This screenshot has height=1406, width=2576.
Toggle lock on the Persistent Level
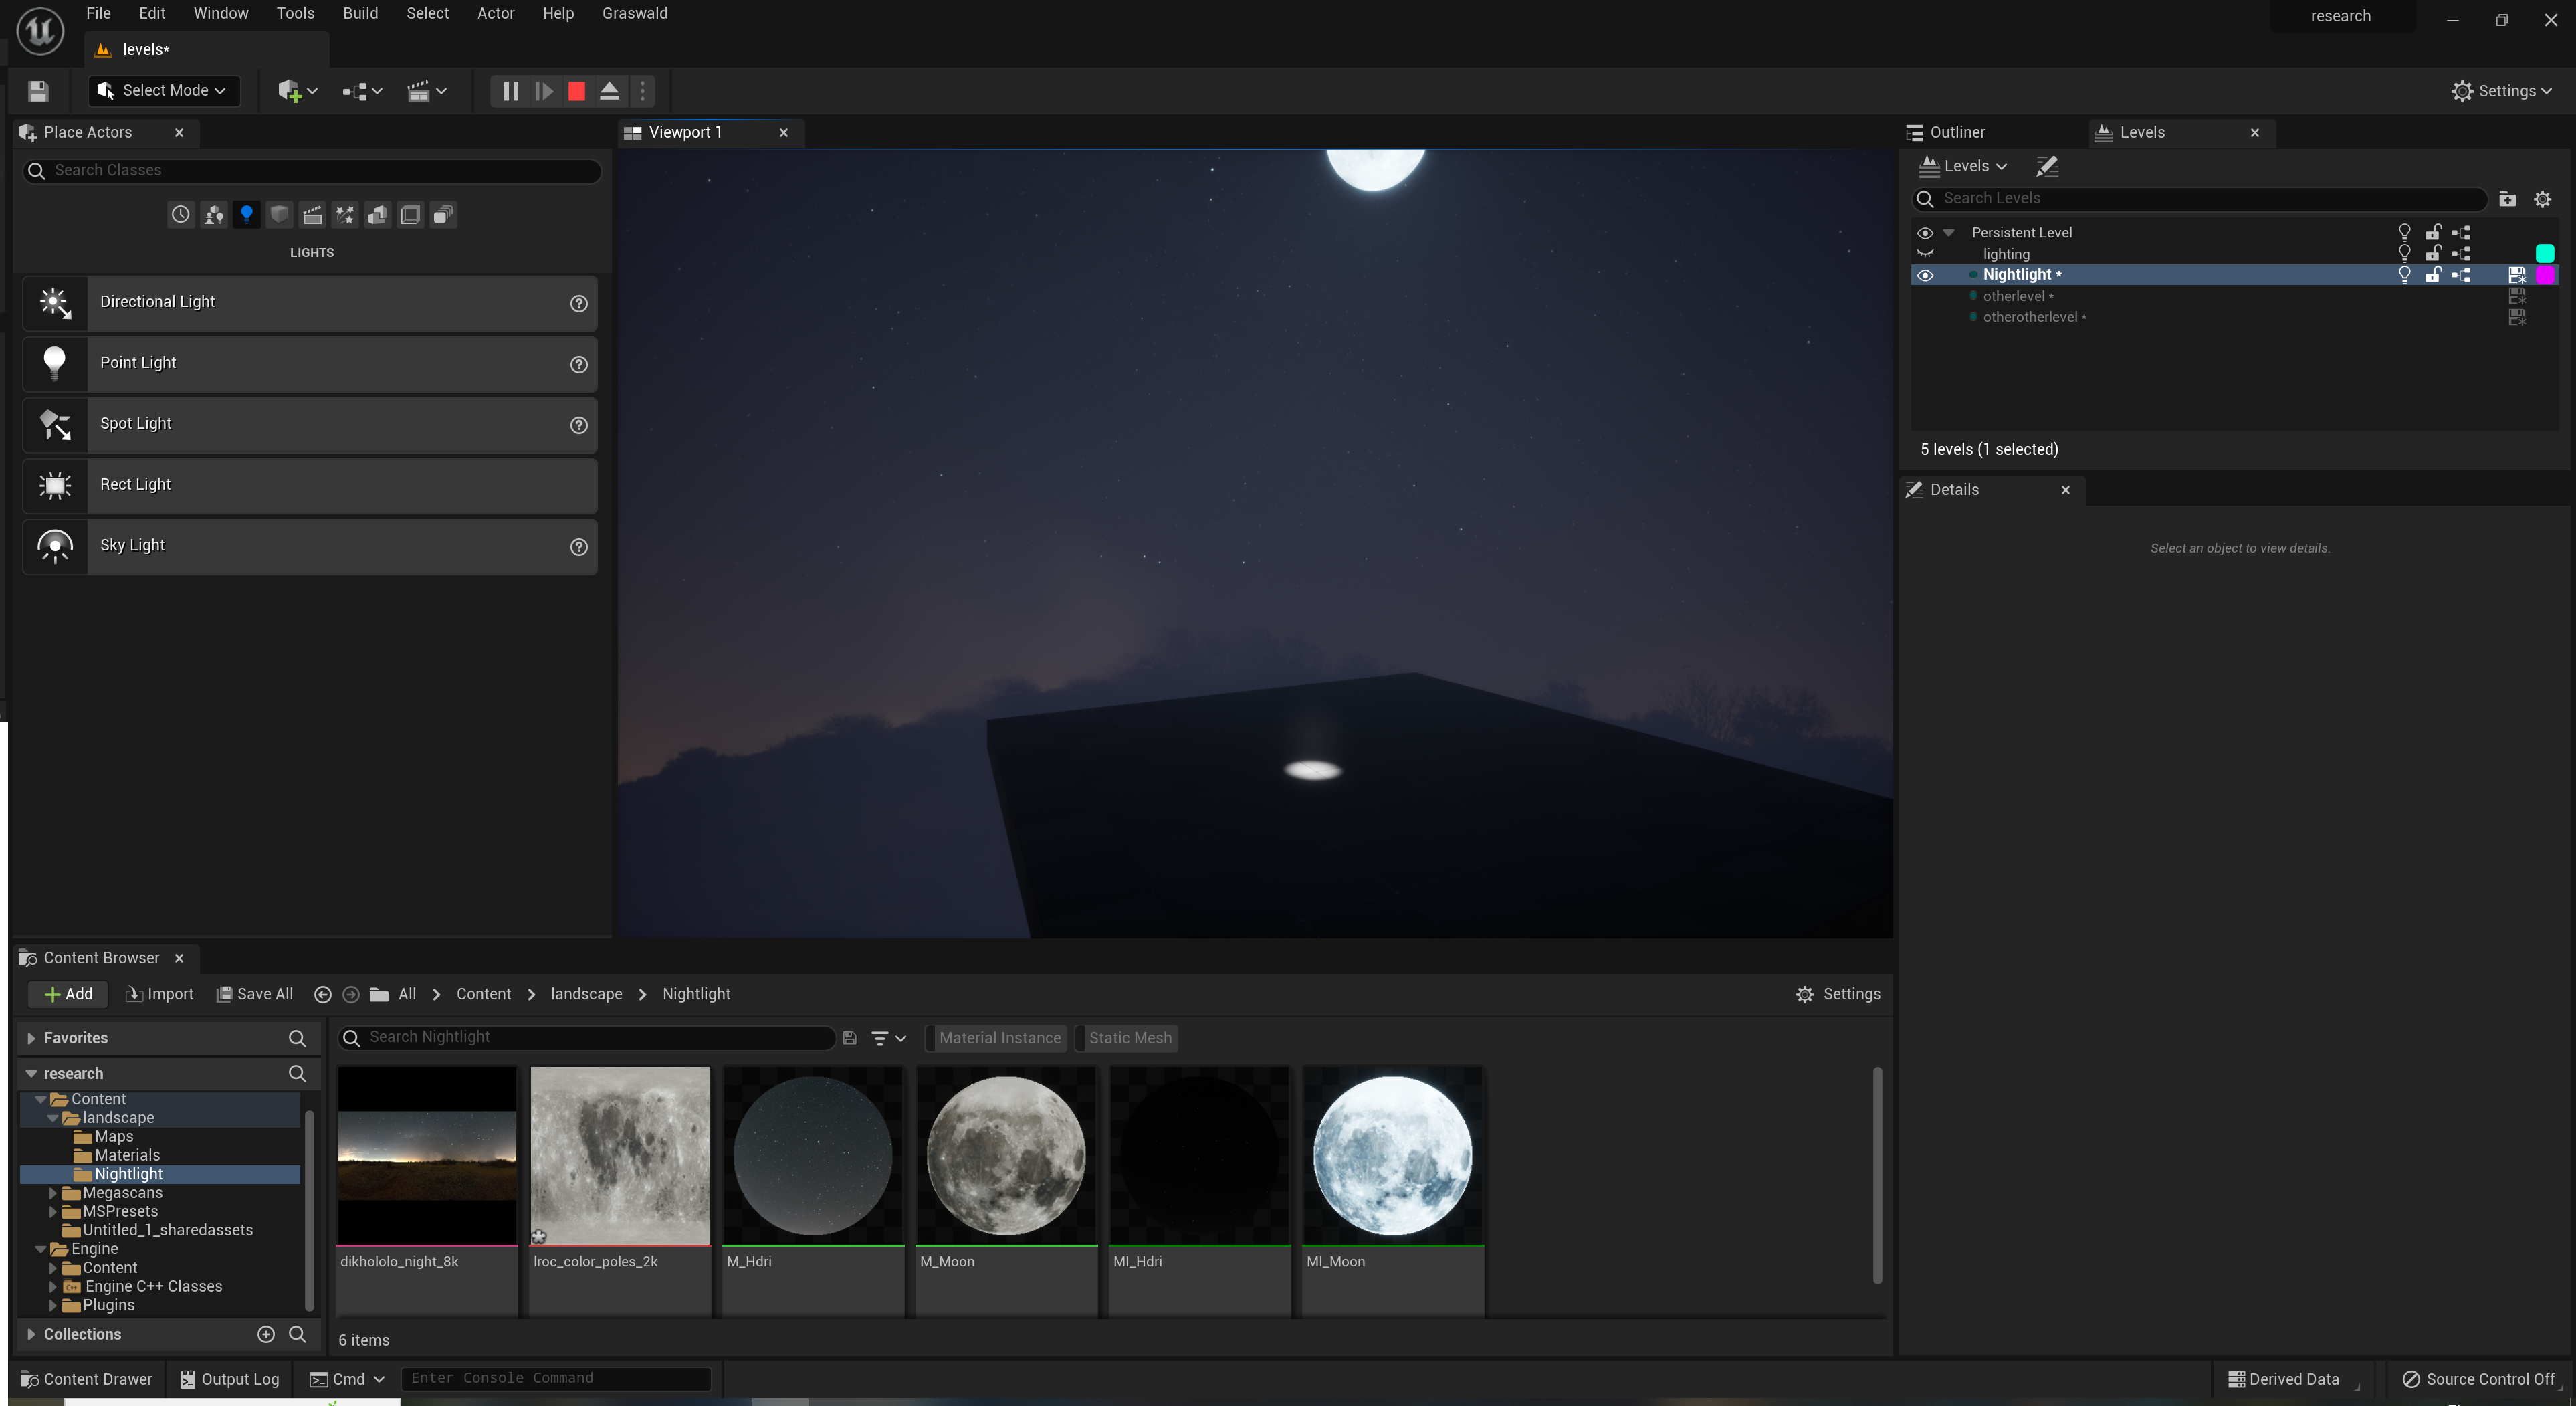tap(2433, 232)
